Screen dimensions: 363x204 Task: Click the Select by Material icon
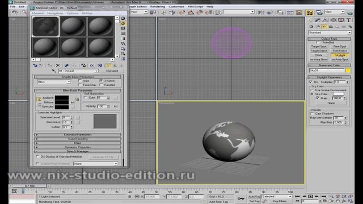pyautogui.click(x=123, y=54)
